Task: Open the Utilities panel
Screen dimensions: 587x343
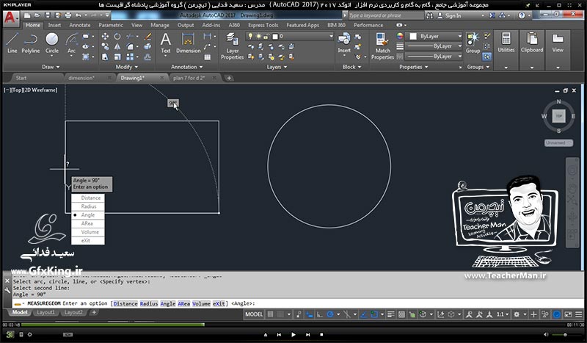Action: pyautogui.click(x=506, y=43)
